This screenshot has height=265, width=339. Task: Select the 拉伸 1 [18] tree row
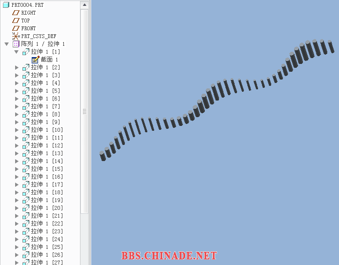(42, 192)
